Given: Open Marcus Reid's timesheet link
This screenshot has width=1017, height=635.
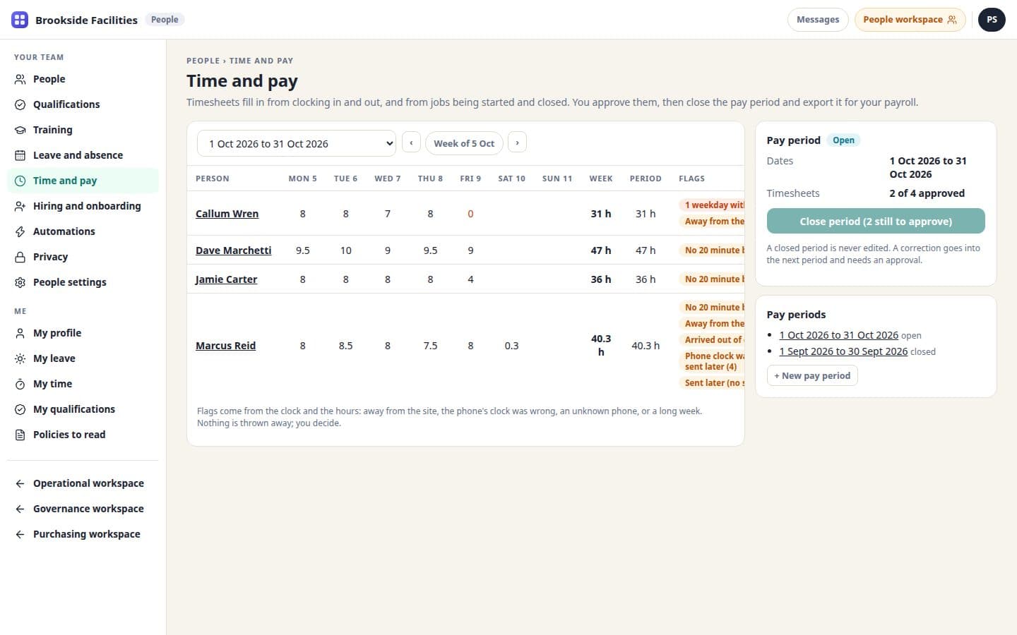Looking at the screenshot, I should click(225, 346).
